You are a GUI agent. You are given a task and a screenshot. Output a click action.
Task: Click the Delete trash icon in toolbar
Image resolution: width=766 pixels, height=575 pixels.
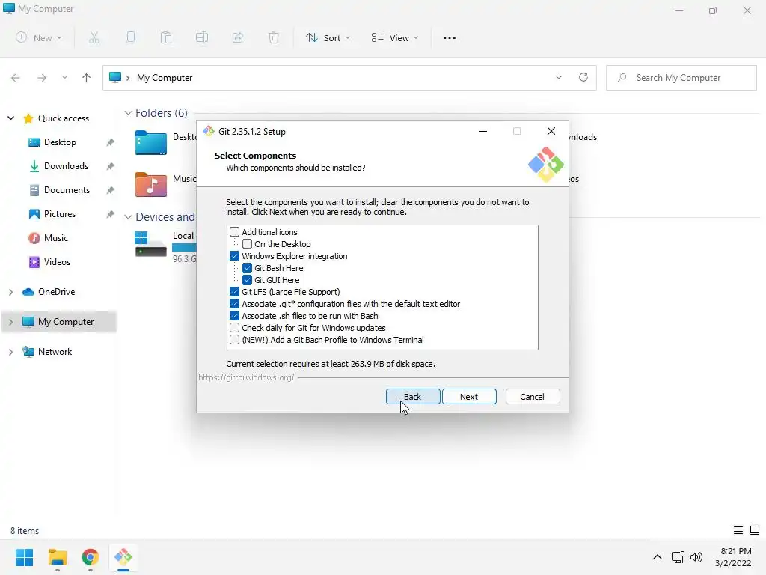(x=274, y=37)
